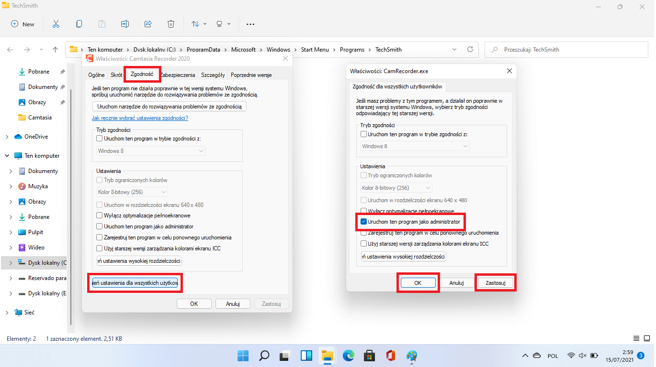
Task: Click change settings for all users button
Action: tap(136, 283)
